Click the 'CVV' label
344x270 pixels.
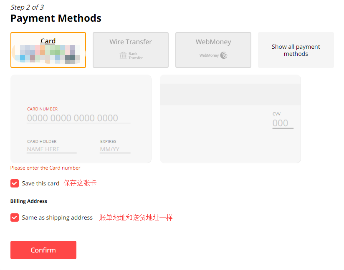[276, 114]
